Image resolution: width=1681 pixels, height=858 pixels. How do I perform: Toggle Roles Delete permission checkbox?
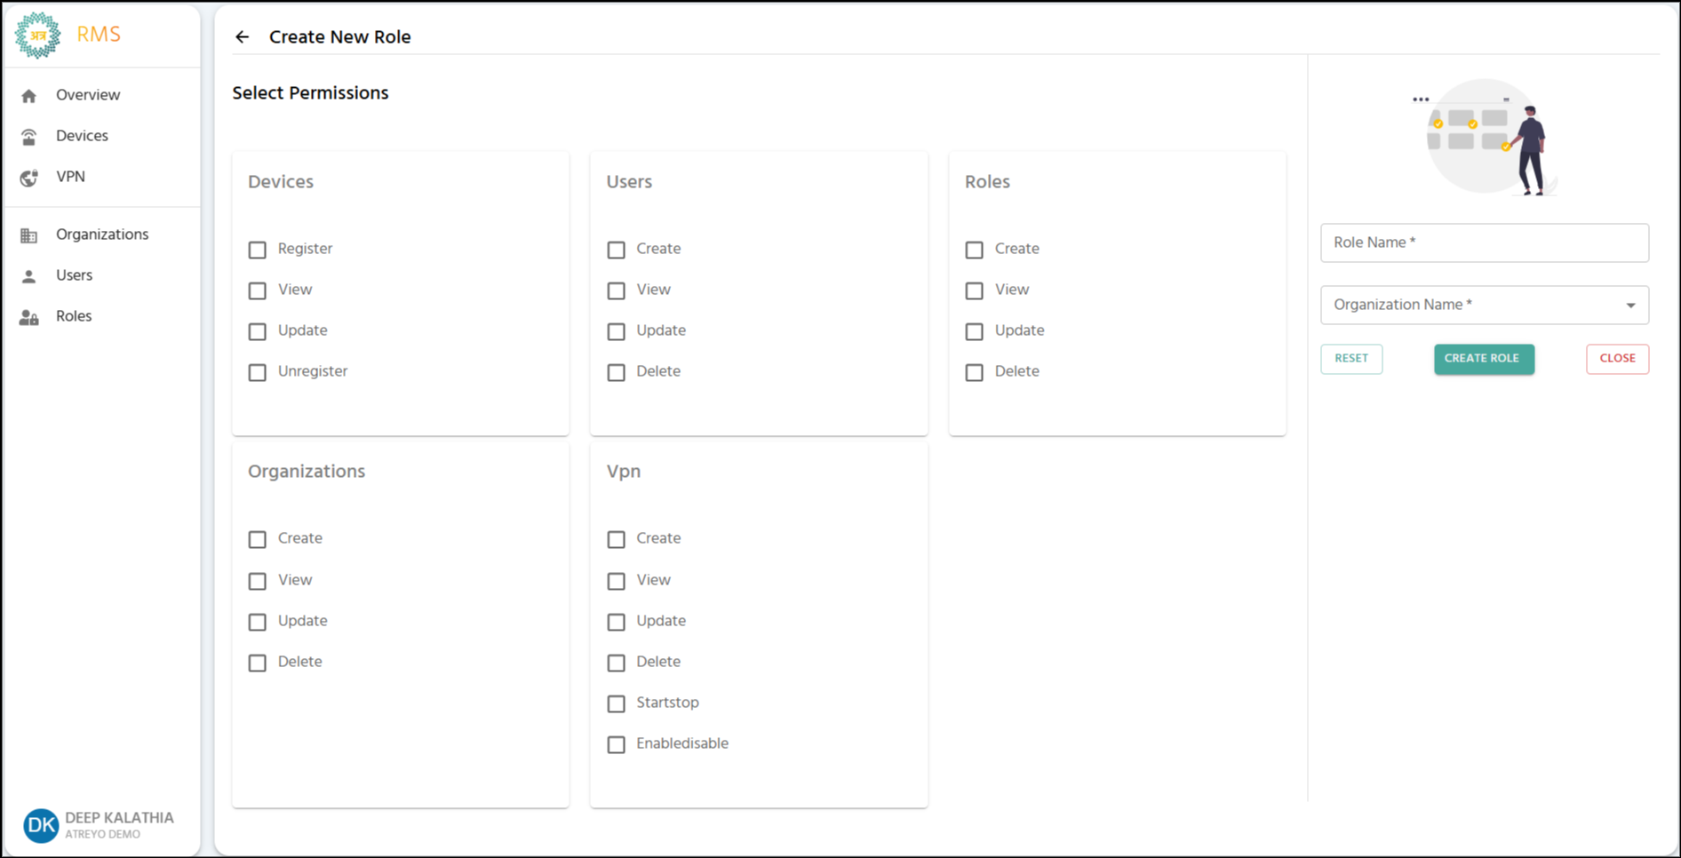point(975,372)
